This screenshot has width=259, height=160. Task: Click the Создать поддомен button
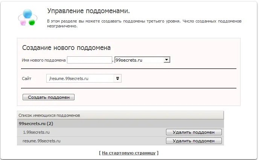pos(49,97)
